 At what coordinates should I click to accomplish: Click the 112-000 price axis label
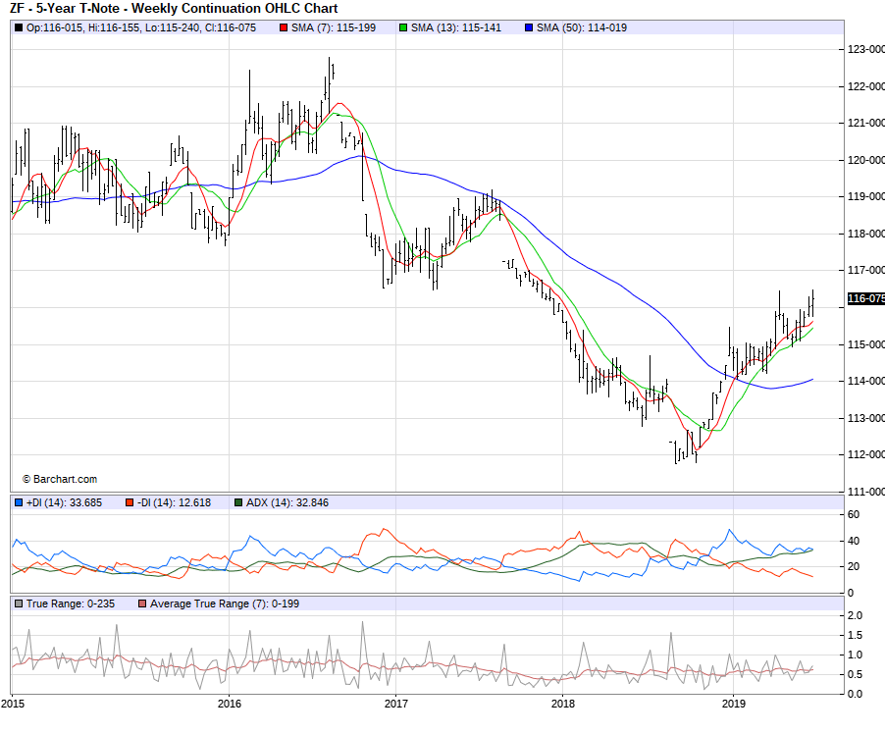pyautogui.click(x=865, y=454)
